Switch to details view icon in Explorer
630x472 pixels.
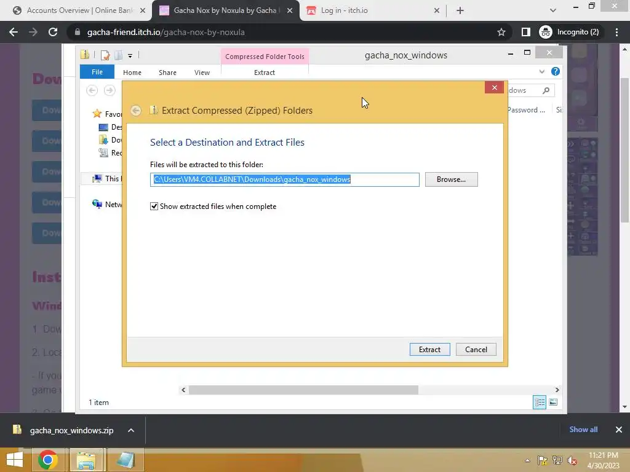(539, 402)
